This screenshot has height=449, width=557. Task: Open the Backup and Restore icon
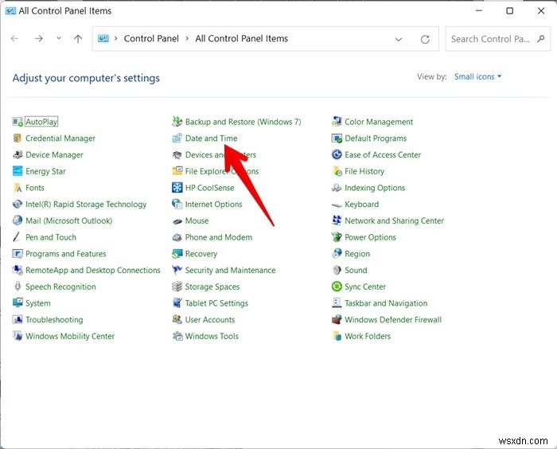177,122
